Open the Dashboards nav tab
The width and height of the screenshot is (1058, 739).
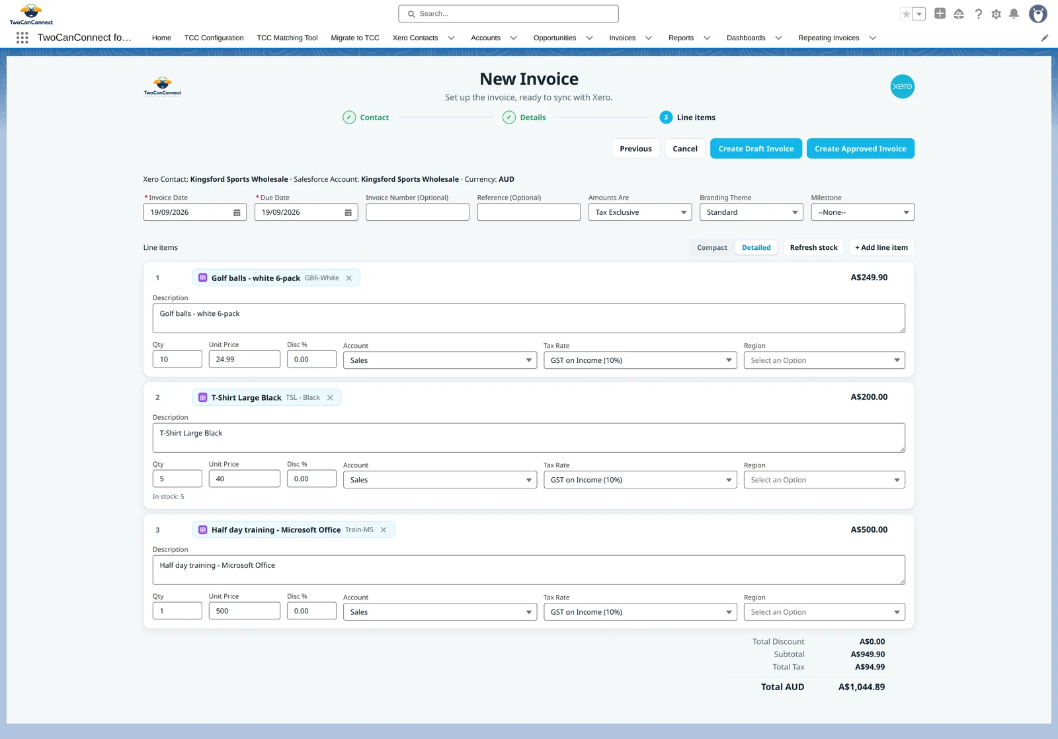[746, 38]
